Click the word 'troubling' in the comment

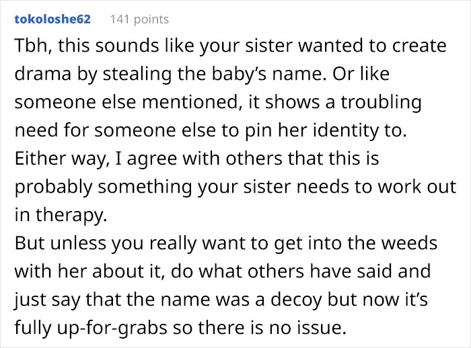381,103
